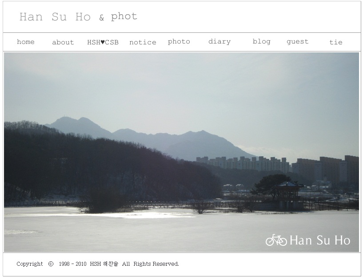Click the HSH 해찬솔 text in footer
The width and height of the screenshot is (363, 280).
click(x=104, y=264)
